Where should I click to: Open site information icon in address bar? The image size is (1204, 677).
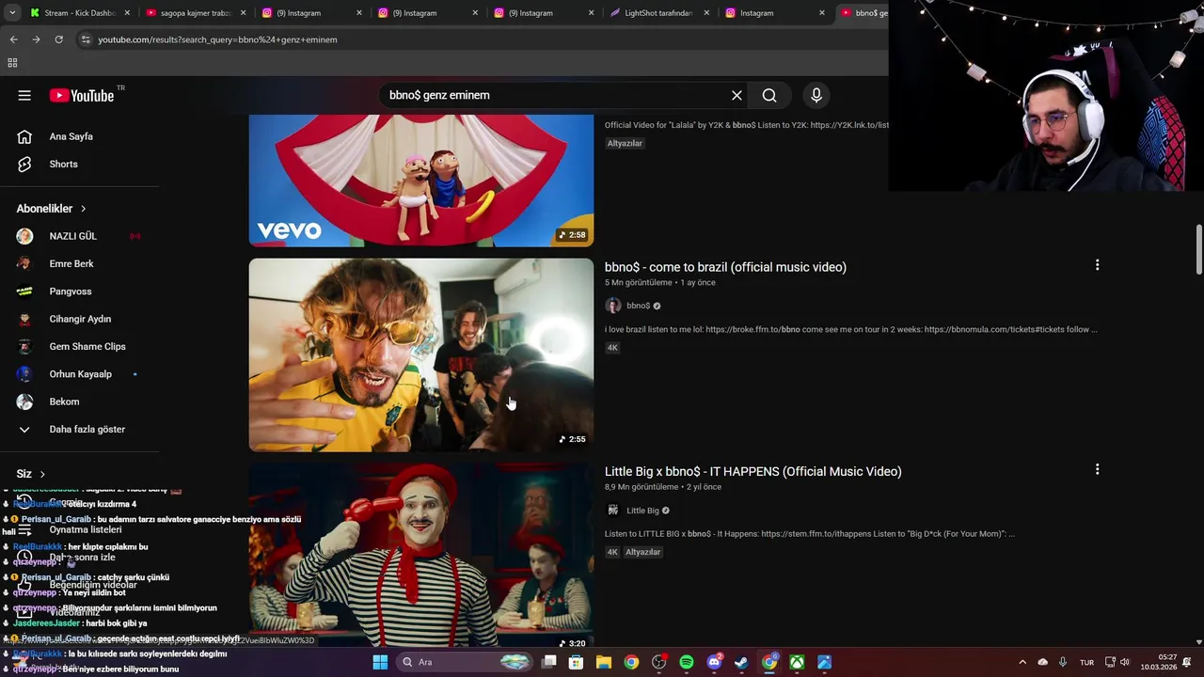tap(86, 39)
